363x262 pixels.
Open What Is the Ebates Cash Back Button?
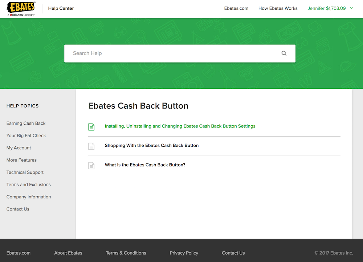(145, 165)
